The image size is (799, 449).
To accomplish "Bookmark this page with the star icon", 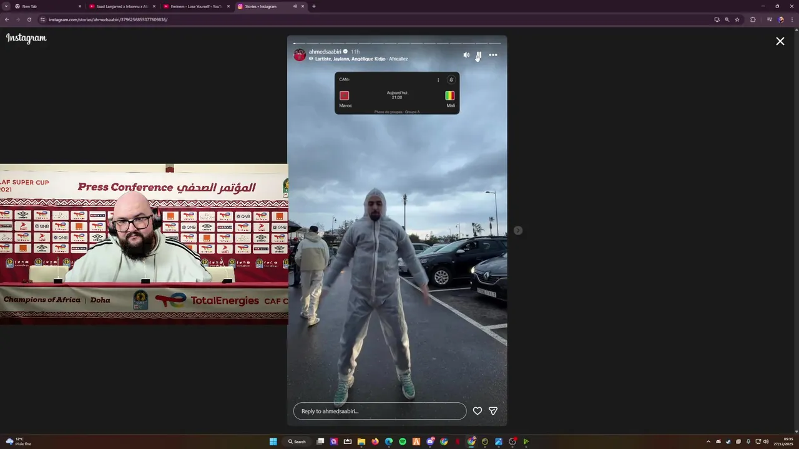I will tap(737, 19).
